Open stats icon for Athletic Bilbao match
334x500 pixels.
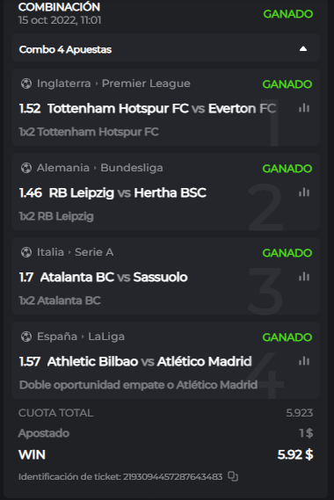[x=304, y=361]
